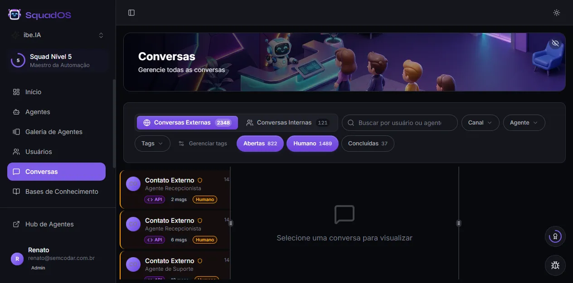
Task: Click avatar of the 2 msgs conversation
Action: (133, 184)
